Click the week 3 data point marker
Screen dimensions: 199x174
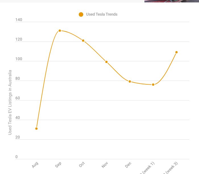point(176,52)
